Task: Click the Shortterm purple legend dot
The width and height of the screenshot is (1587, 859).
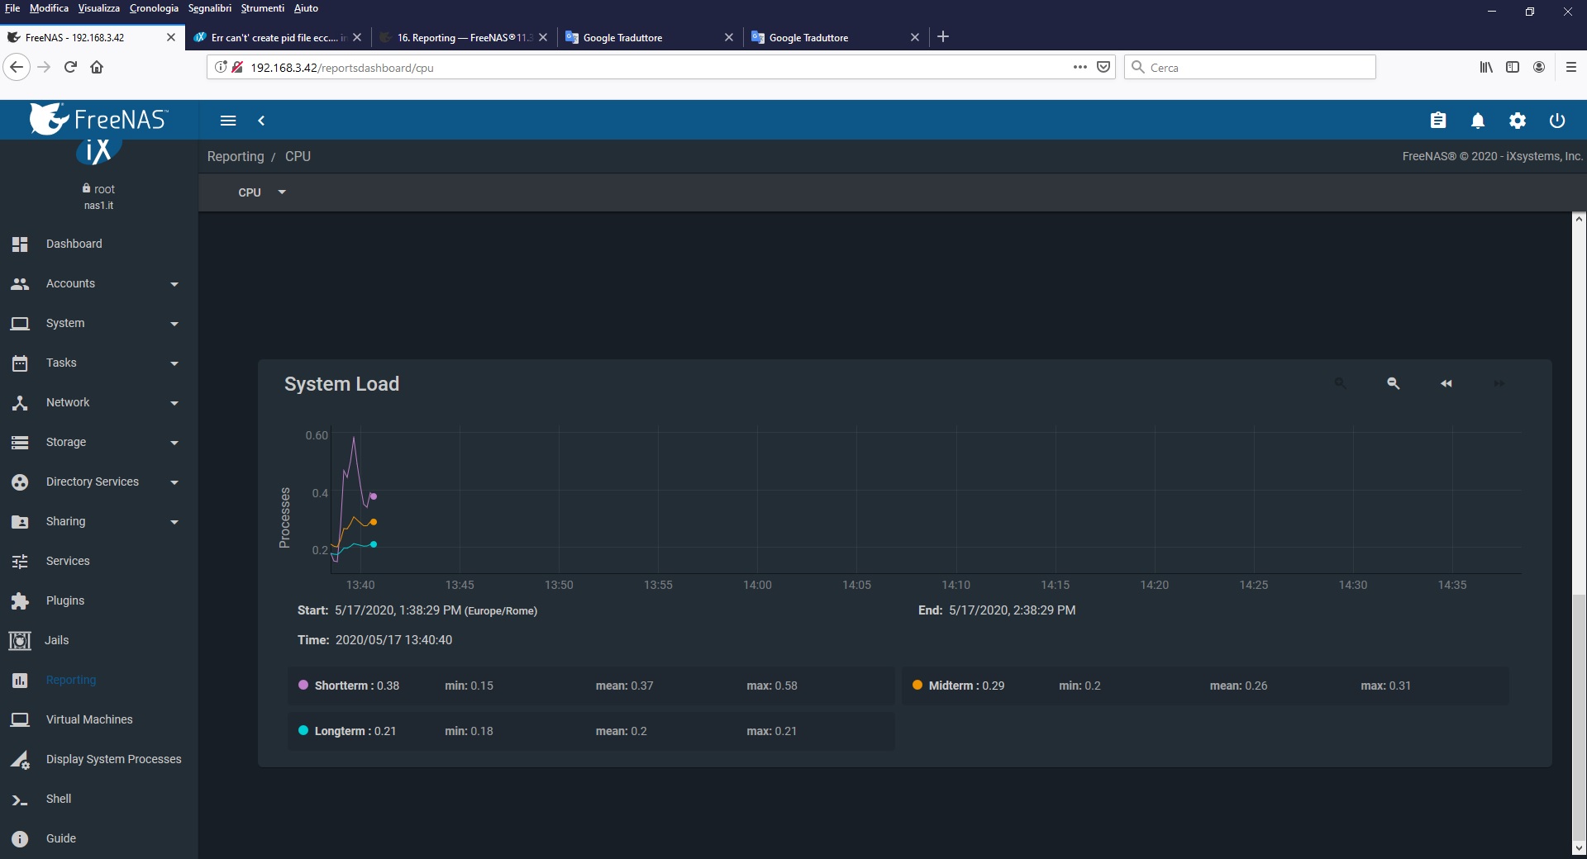Action: (x=303, y=685)
